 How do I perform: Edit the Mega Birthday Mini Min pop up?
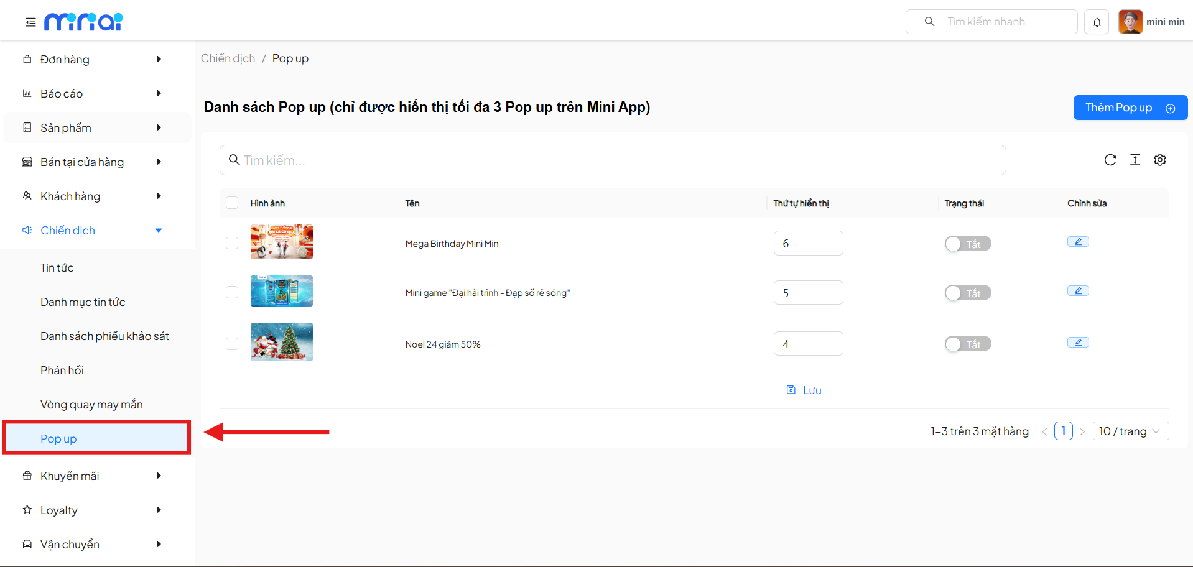point(1078,242)
